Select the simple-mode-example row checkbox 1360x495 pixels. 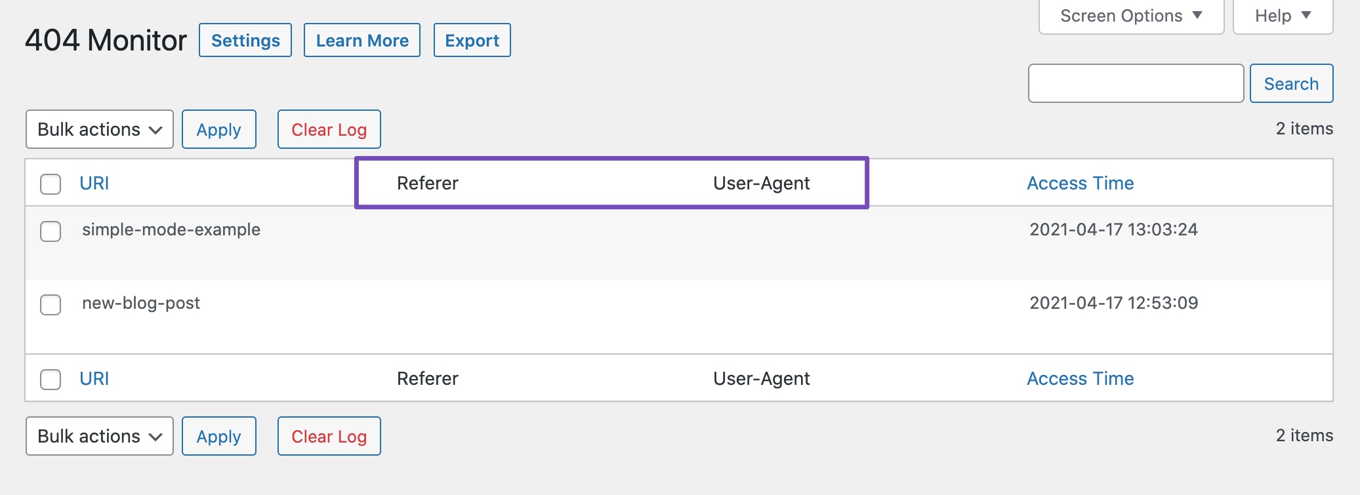click(51, 231)
